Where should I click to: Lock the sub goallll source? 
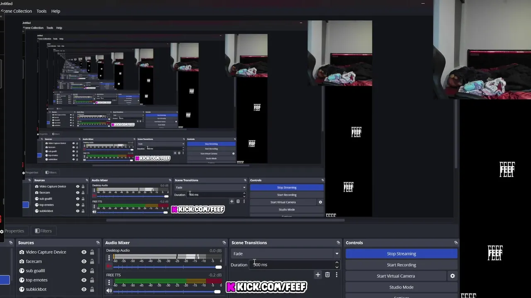[x=92, y=271]
